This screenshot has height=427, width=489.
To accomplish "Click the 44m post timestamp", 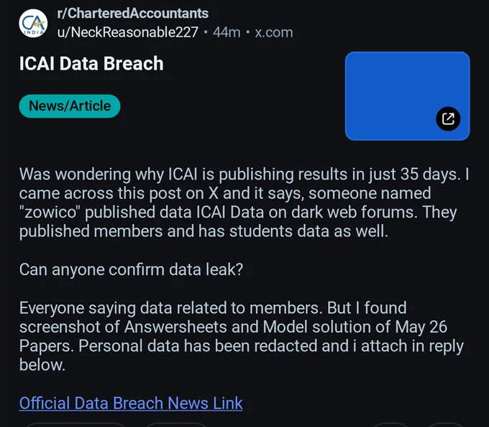I will pos(227,32).
